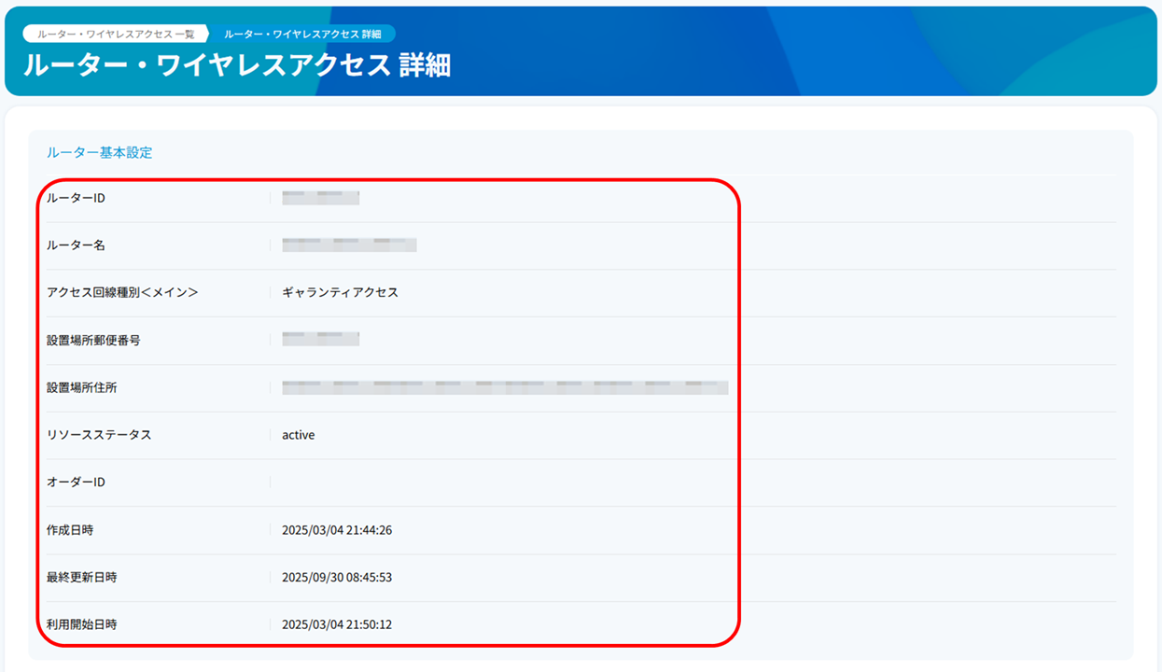Select the ルーター名 field label
Screen dimensions: 1162x672
click(70, 245)
